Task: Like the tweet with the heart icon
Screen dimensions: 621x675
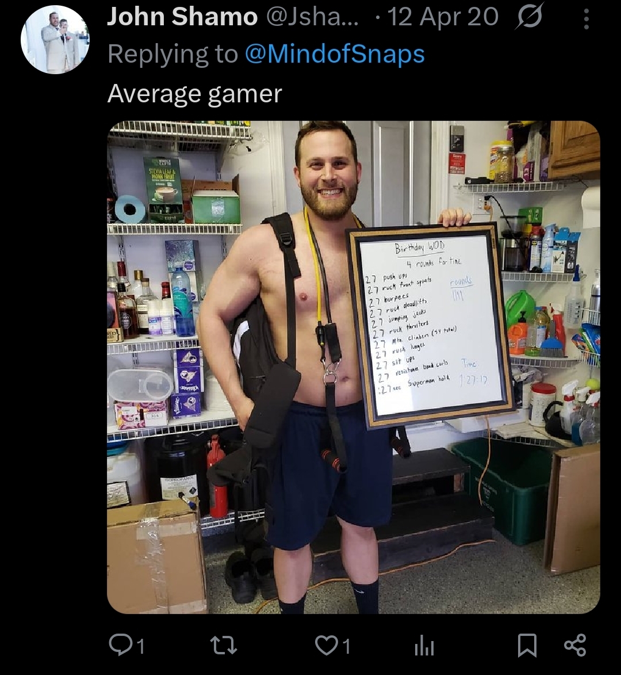Action: coord(327,645)
